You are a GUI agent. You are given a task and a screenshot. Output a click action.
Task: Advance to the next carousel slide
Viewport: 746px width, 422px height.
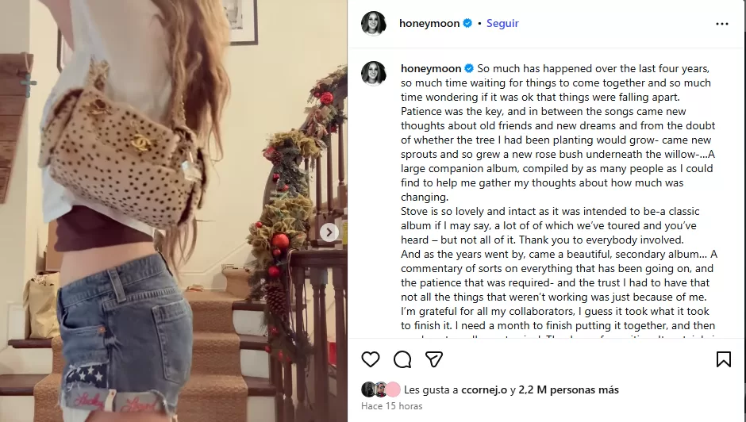[x=329, y=232]
